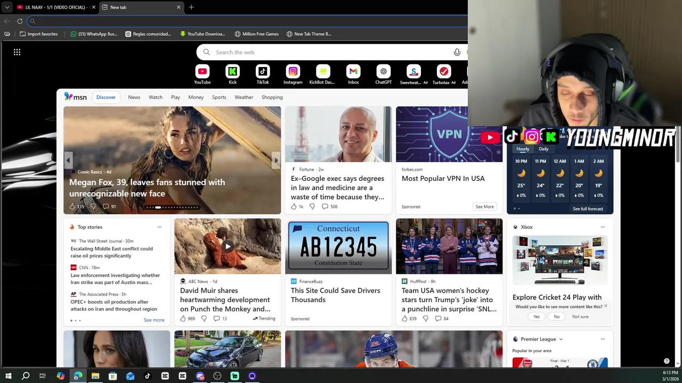Dislike the Team USA hockey story
Screen dimensions: 682x383
(x=425, y=319)
